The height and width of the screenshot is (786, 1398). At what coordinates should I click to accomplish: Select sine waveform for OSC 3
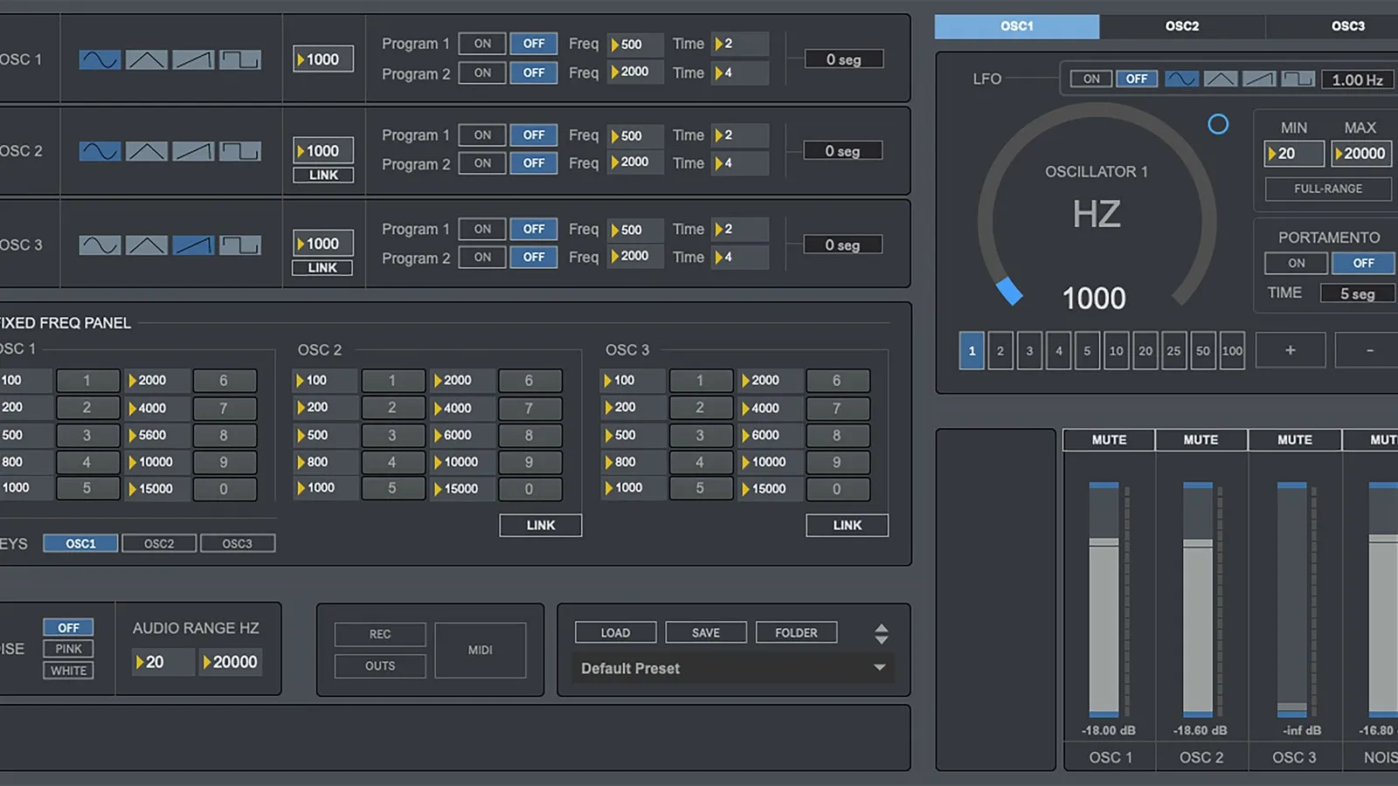pyautogui.click(x=100, y=245)
